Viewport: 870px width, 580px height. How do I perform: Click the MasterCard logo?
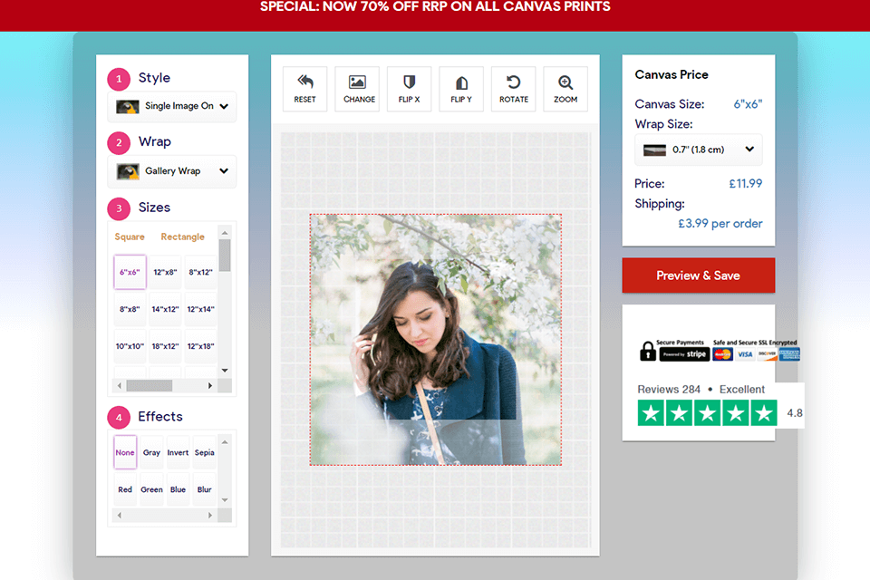point(722,354)
